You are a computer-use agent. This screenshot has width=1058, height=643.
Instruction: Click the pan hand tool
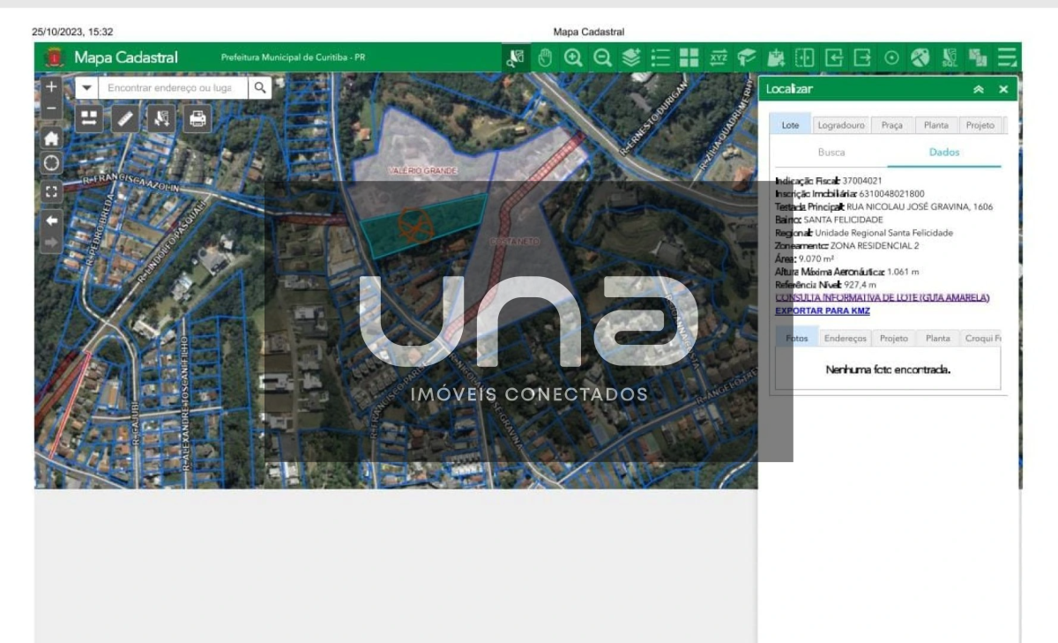[x=545, y=58]
